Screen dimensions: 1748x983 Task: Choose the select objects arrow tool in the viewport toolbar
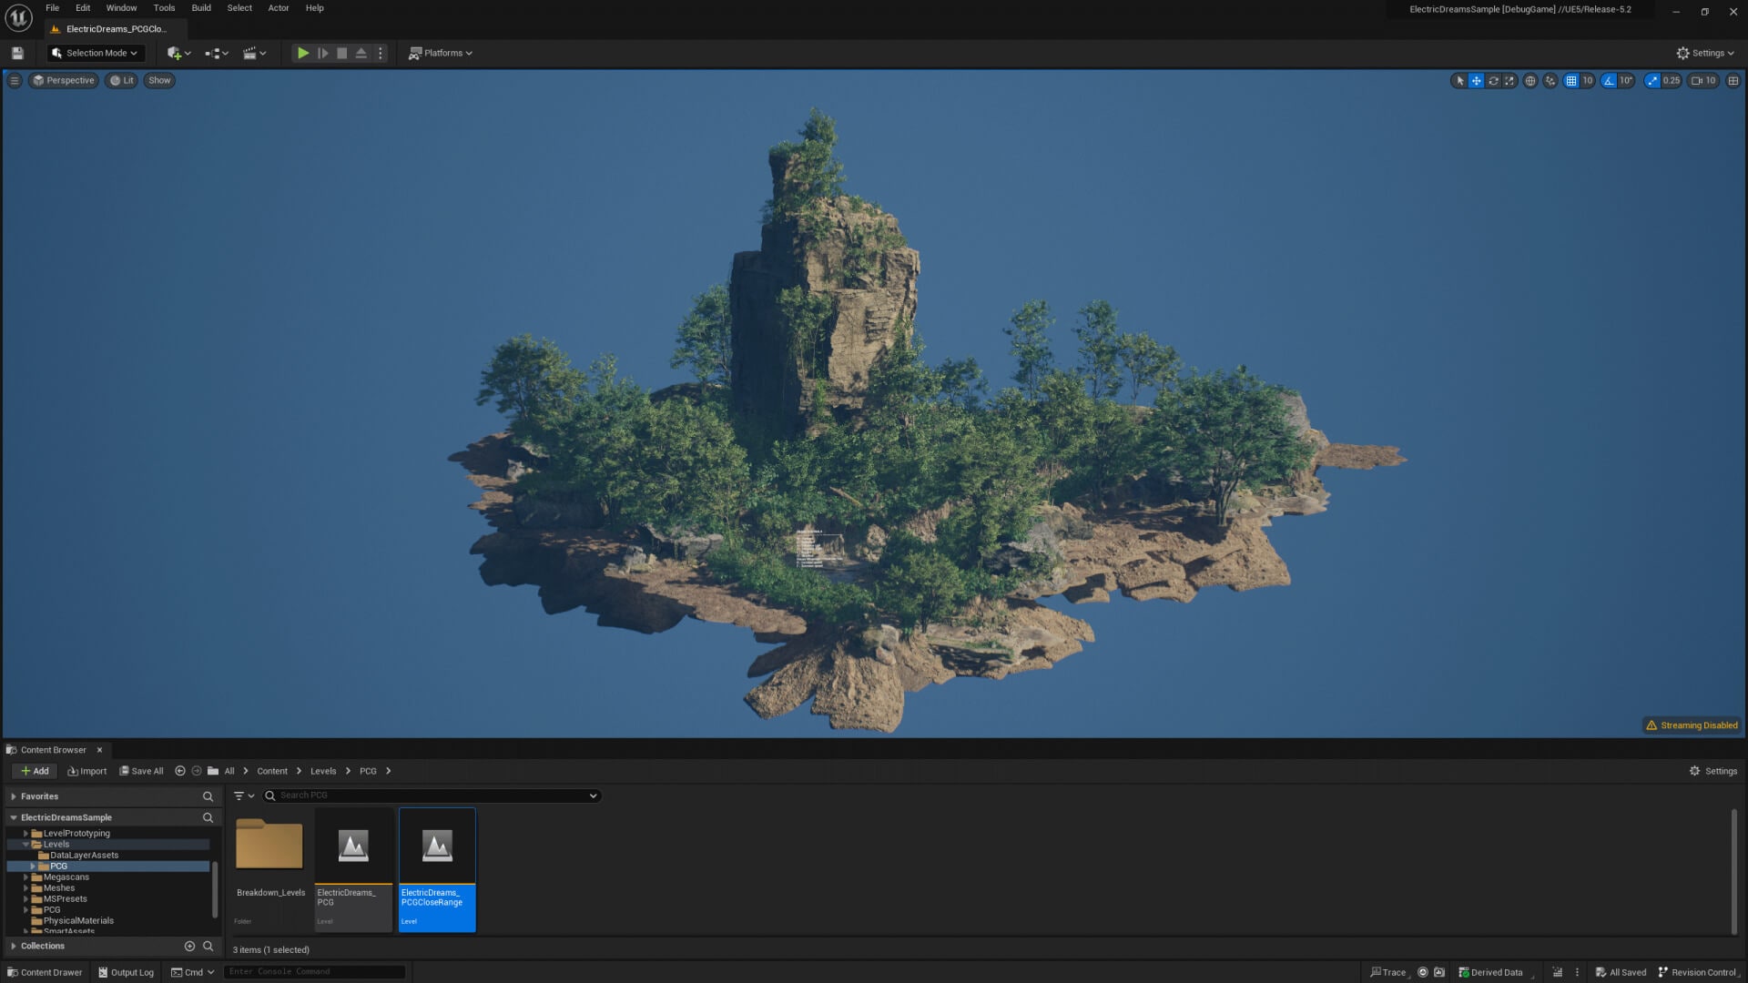click(1459, 80)
